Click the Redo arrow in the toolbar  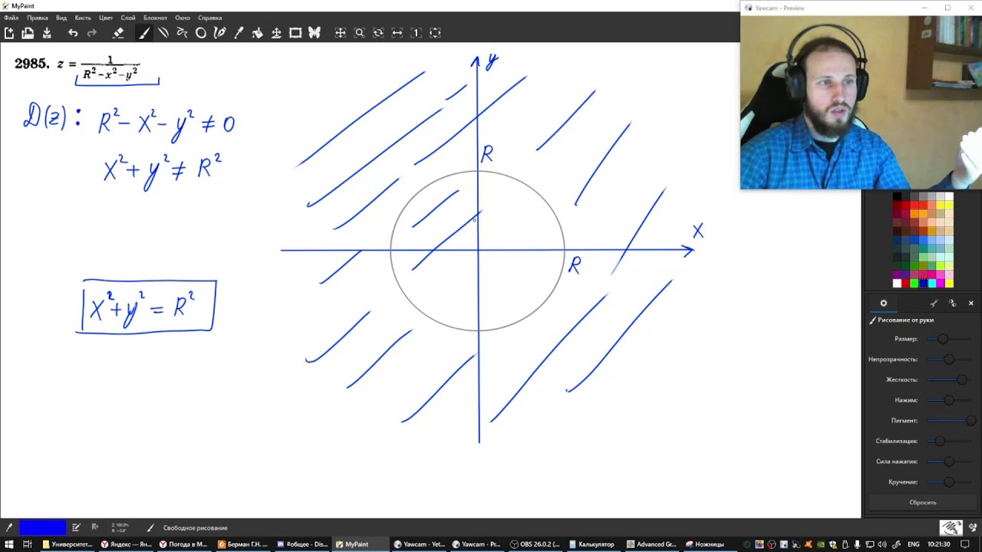pos(92,33)
